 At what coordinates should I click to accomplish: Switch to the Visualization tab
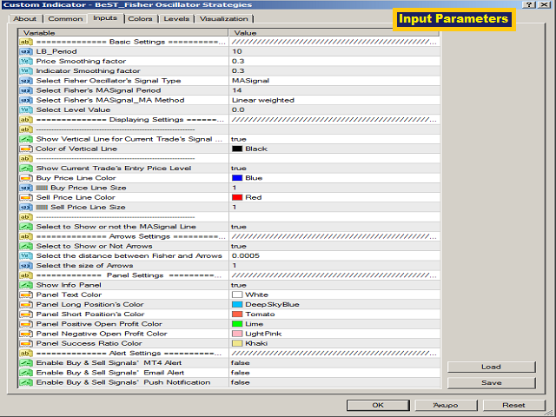click(224, 19)
